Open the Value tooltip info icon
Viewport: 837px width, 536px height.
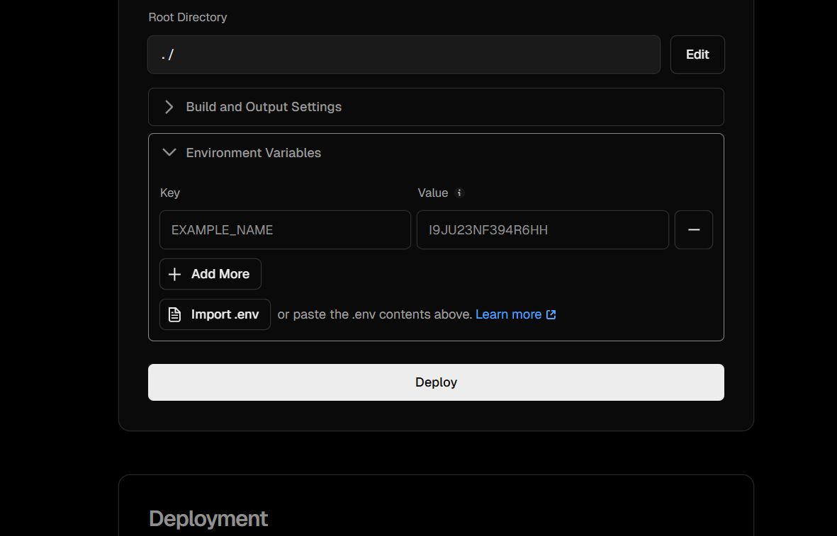pos(459,193)
